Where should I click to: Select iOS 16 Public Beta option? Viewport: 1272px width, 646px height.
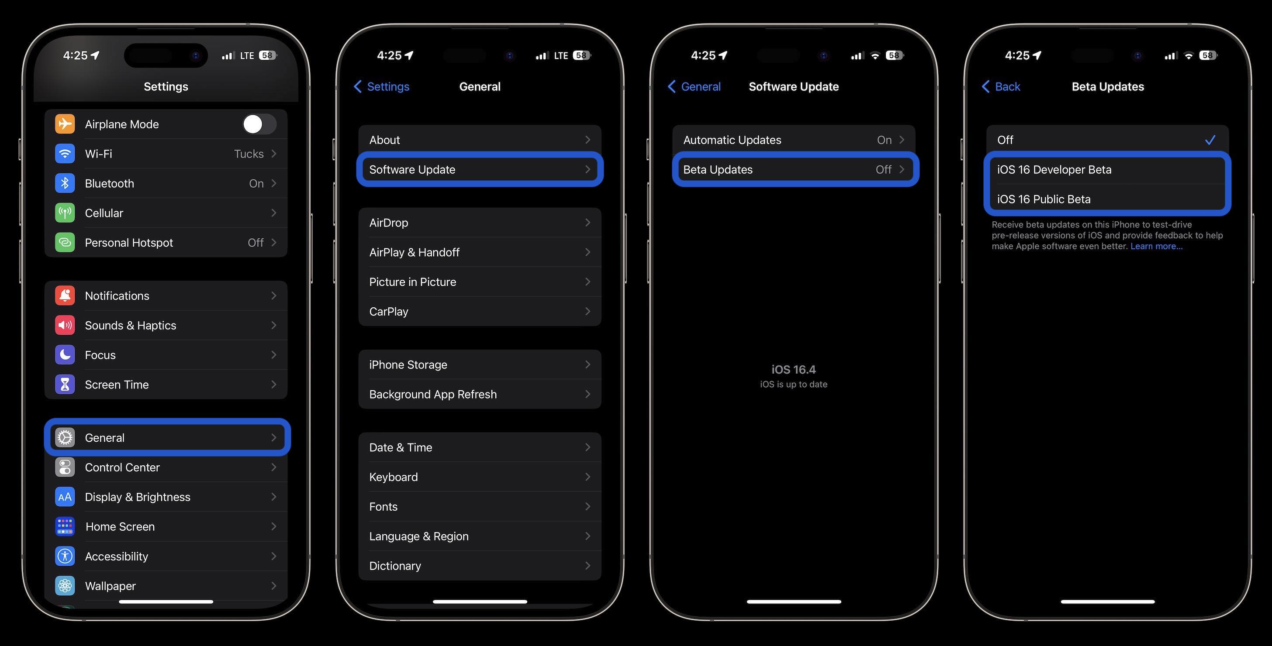click(x=1108, y=199)
